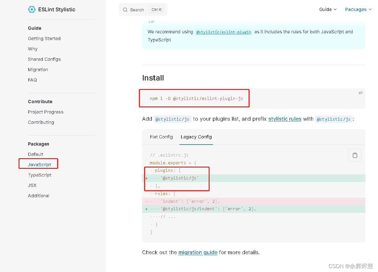Image resolution: width=378 pixels, height=272 pixels.
Task: Click the 'module.exports = {' code line
Action: coord(173,163)
